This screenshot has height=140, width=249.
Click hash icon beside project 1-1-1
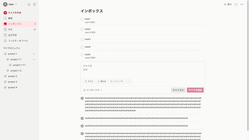(10, 65)
